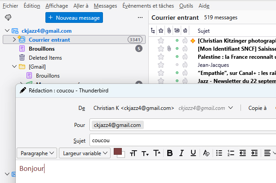Open the folder pane three-dots options
This screenshot has height=183, width=276.
click(140, 17)
